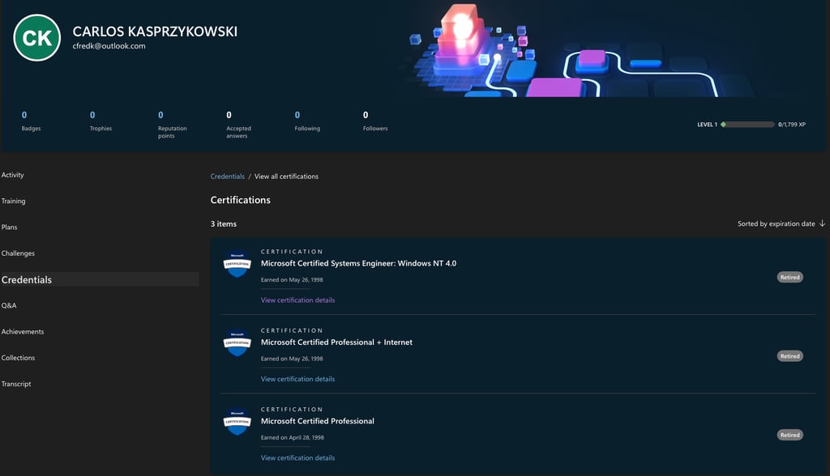Click the CK profile avatar
The height and width of the screenshot is (476, 830).
(37, 37)
